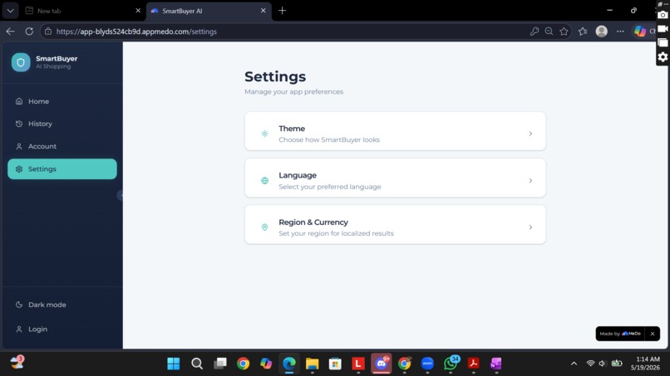This screenshot has height=376, width=670.
Task: Close the SmartBuyer AI browser tab
Action: [264, 11]
